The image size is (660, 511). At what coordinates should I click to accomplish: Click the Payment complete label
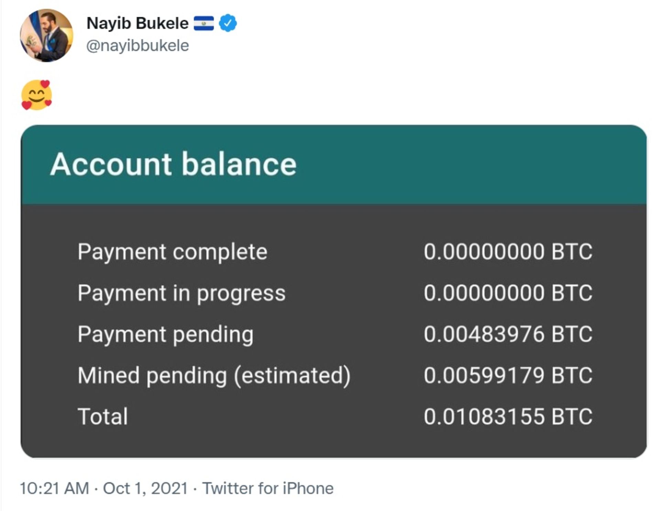tap(172, 252)
